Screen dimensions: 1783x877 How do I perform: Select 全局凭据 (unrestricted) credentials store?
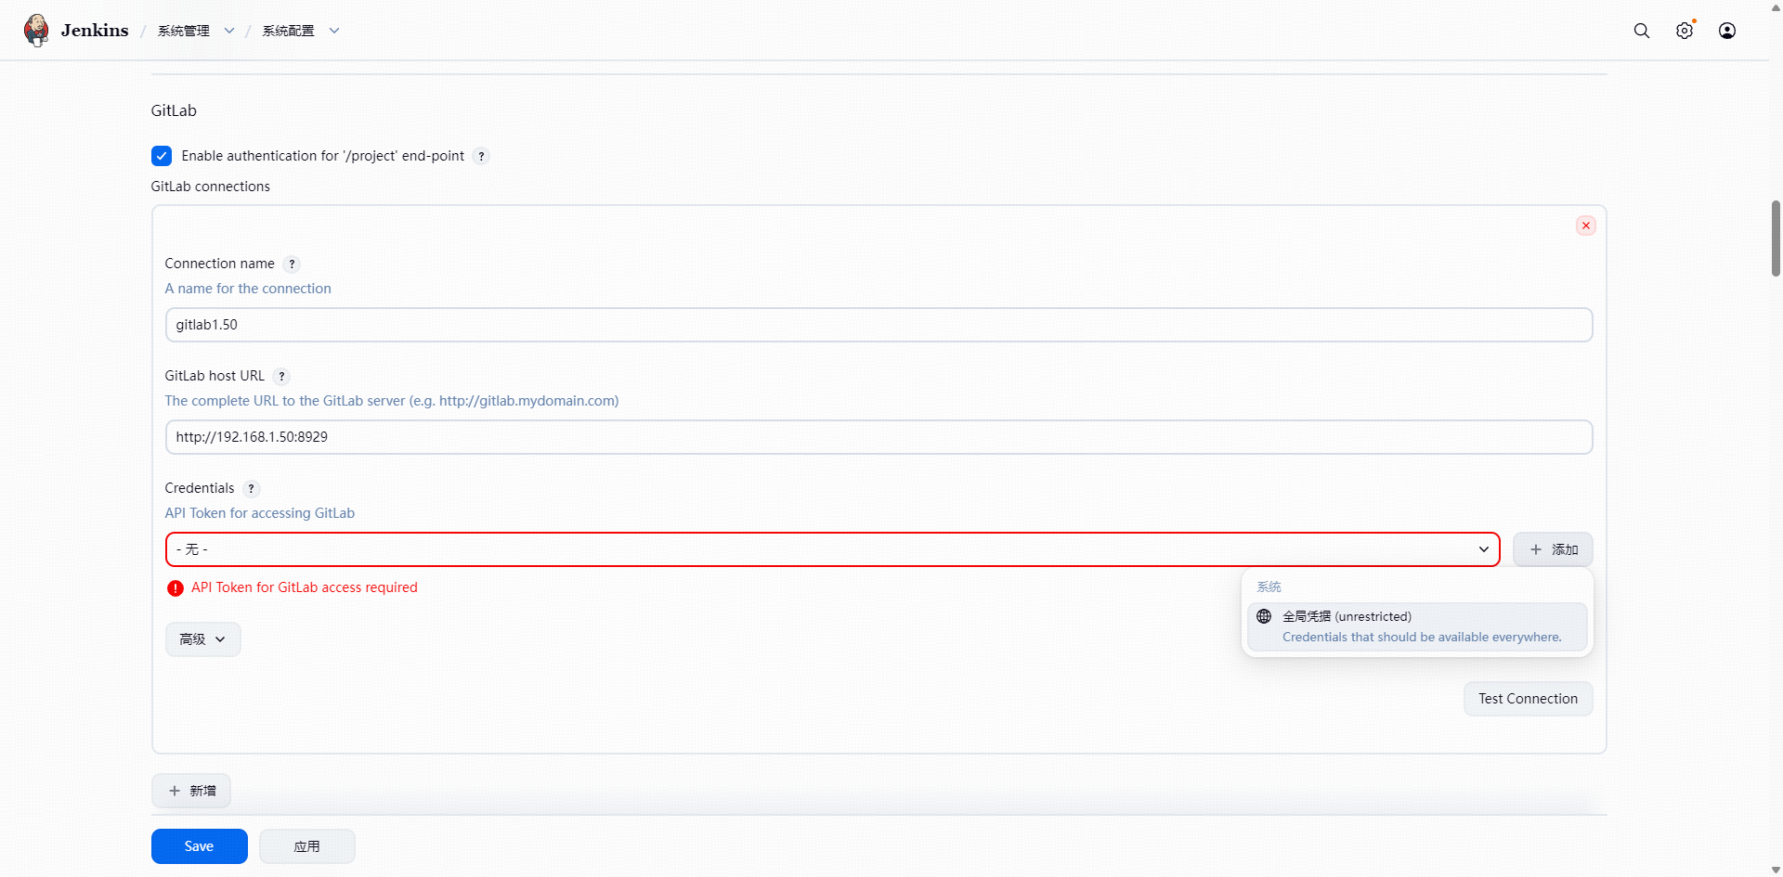(x=1417, y=626)
